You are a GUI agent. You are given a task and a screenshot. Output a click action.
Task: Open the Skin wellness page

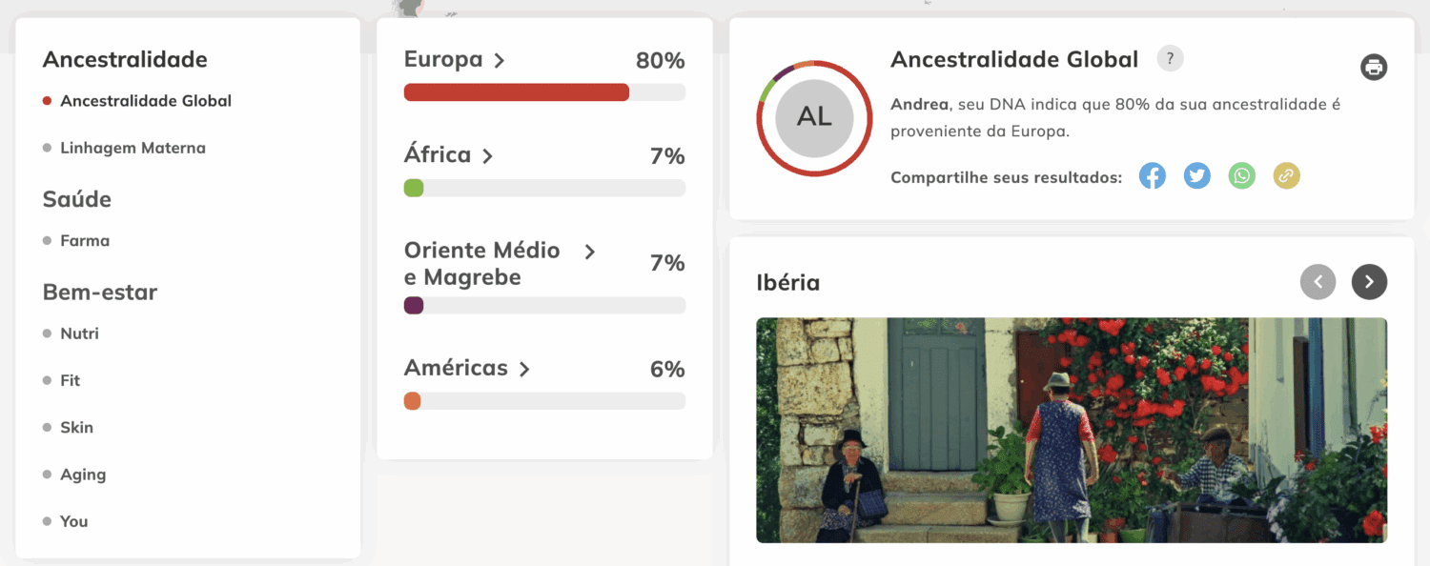pyautogui.click(x=76, y=428)
